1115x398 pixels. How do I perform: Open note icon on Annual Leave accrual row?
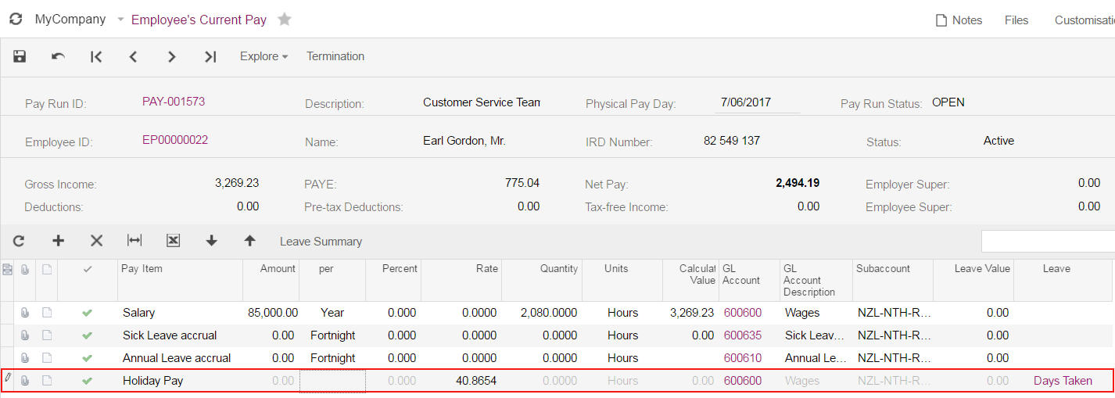point(47,358)
